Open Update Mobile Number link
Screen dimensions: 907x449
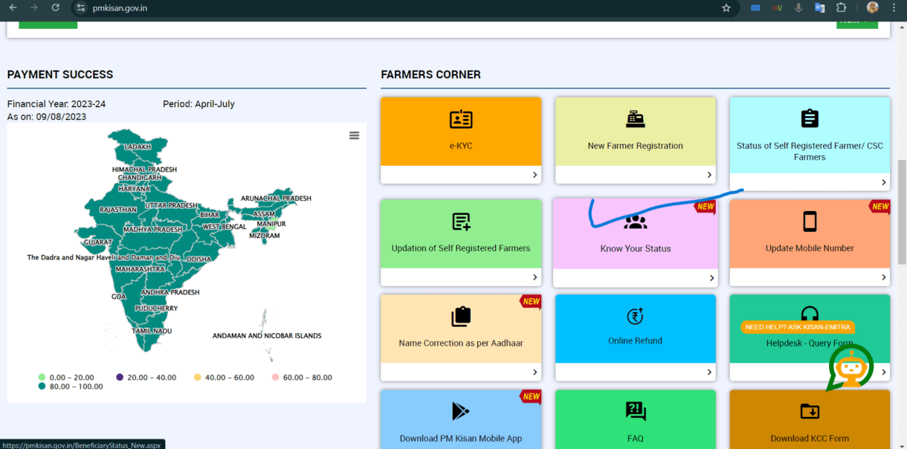[x=810, y=248]
